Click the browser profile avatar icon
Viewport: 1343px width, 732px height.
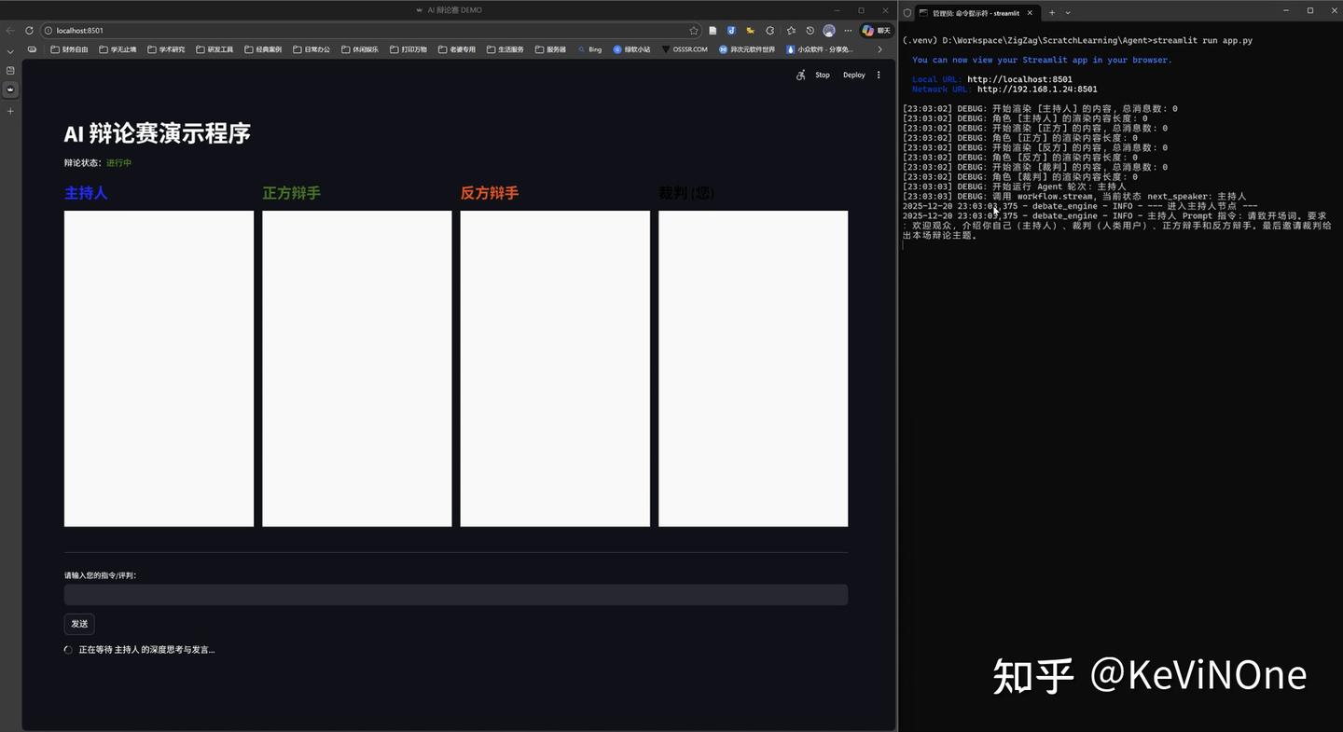829,30
